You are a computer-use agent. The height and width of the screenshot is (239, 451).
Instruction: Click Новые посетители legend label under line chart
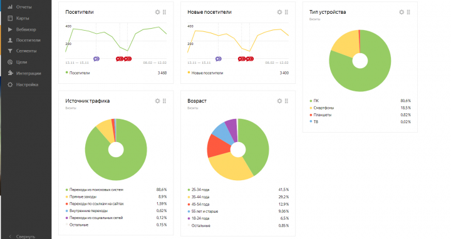(x=207, y=73)
